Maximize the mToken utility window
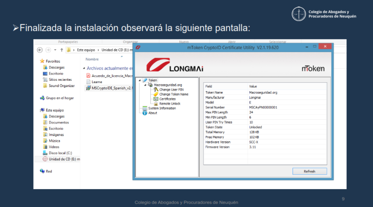 pyautogui.click(x=315, y=47)
